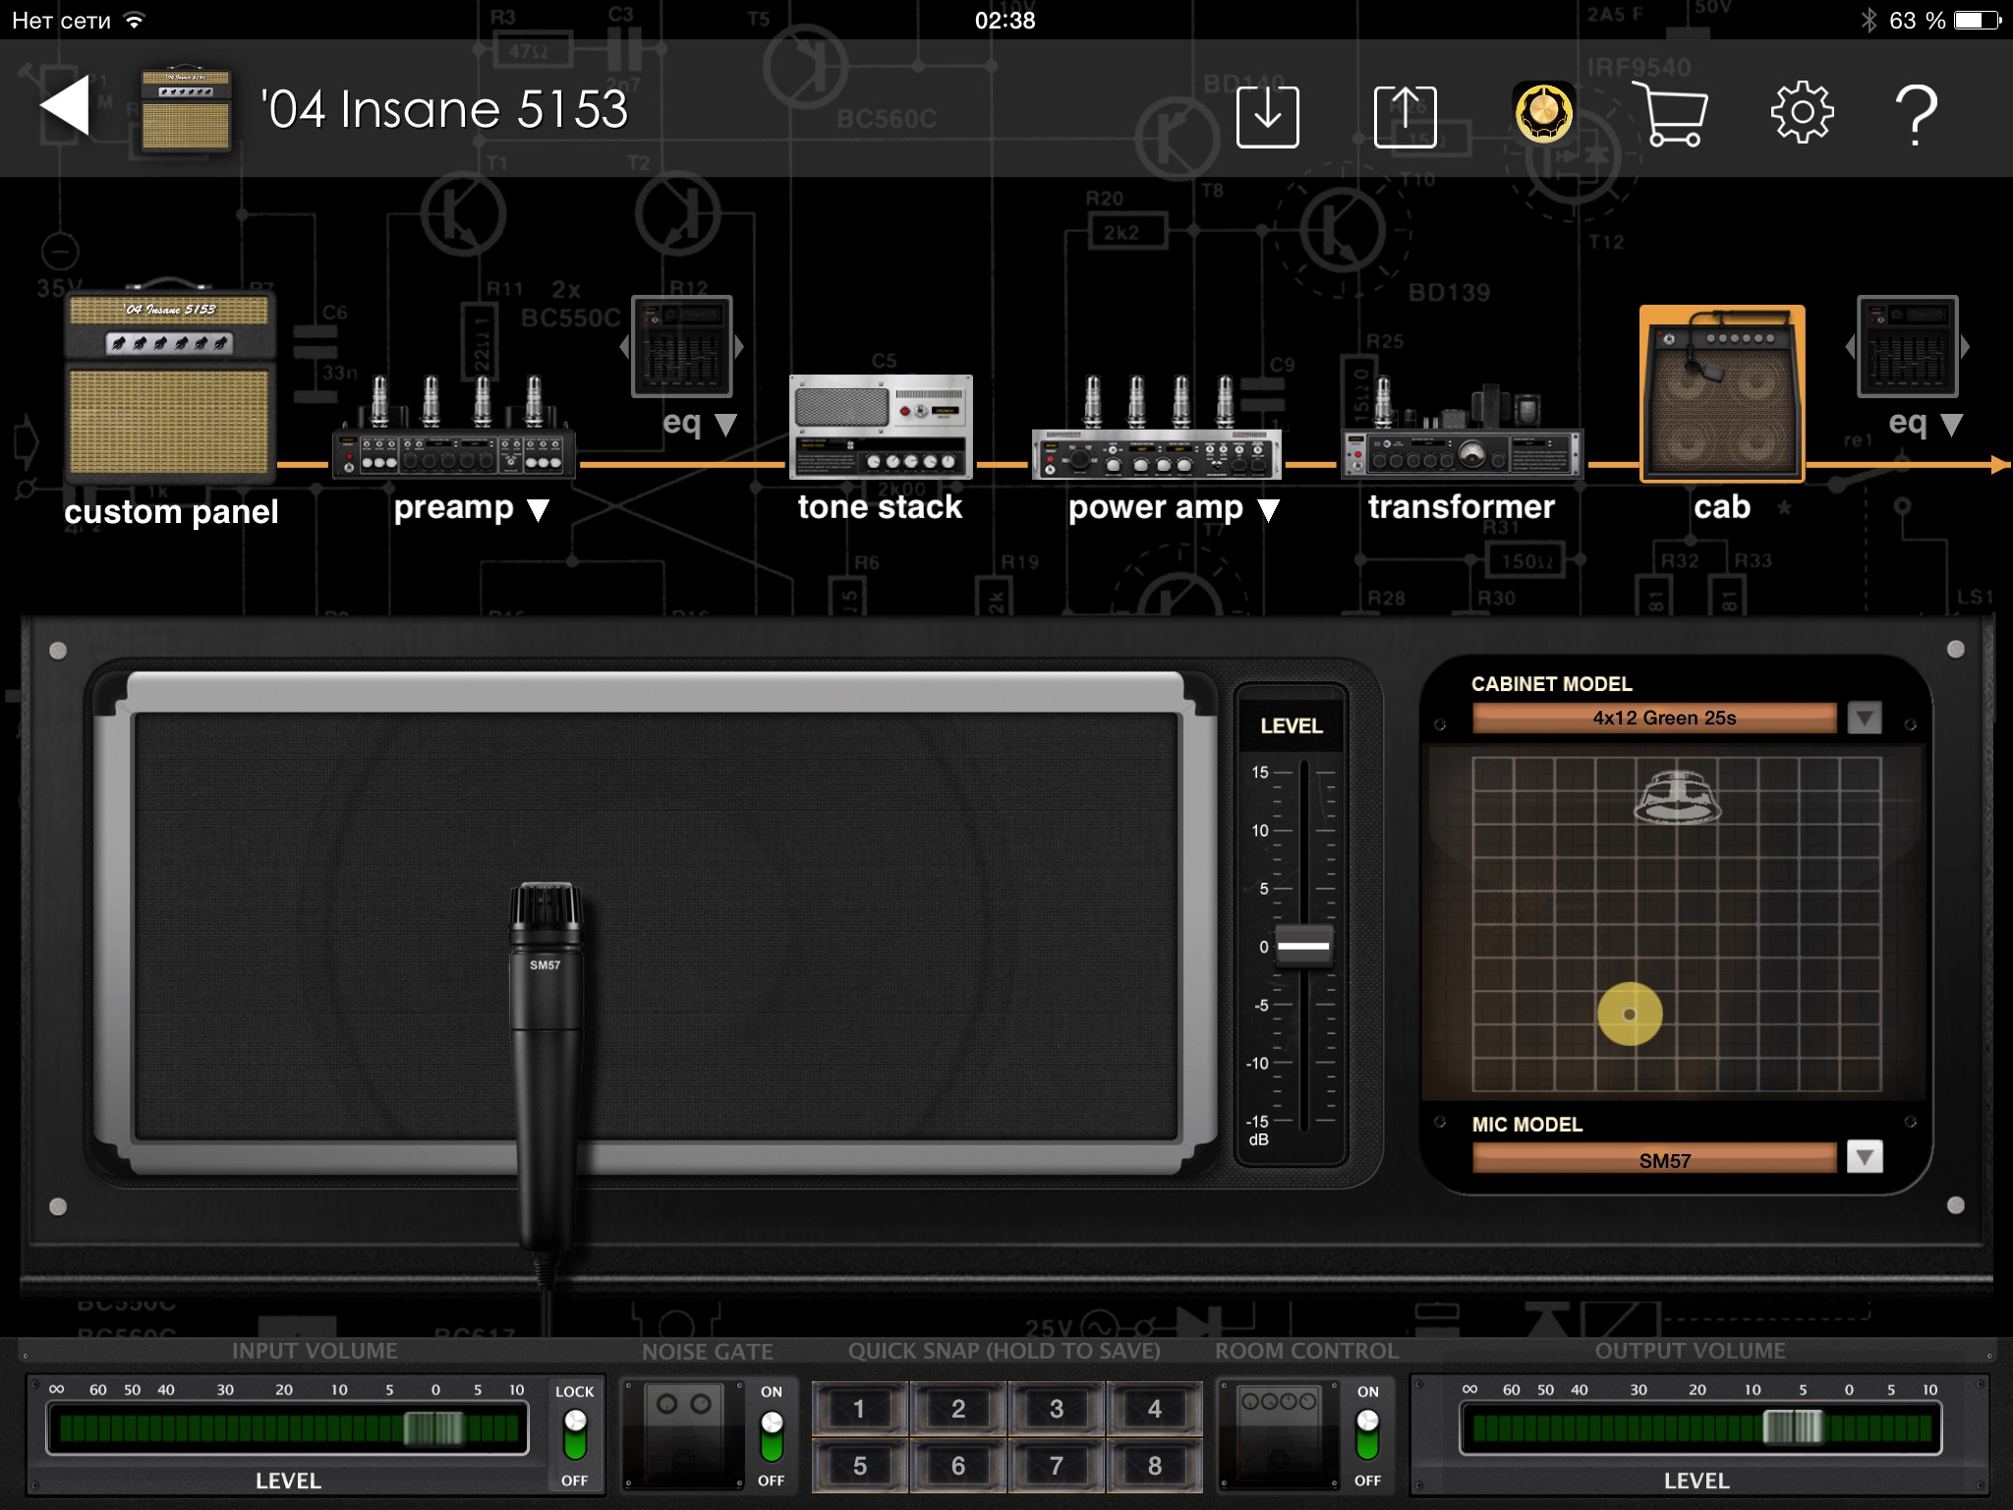
Task: Tap the back arrow icon
Action: pyautogui.click(x=65, y=105)
